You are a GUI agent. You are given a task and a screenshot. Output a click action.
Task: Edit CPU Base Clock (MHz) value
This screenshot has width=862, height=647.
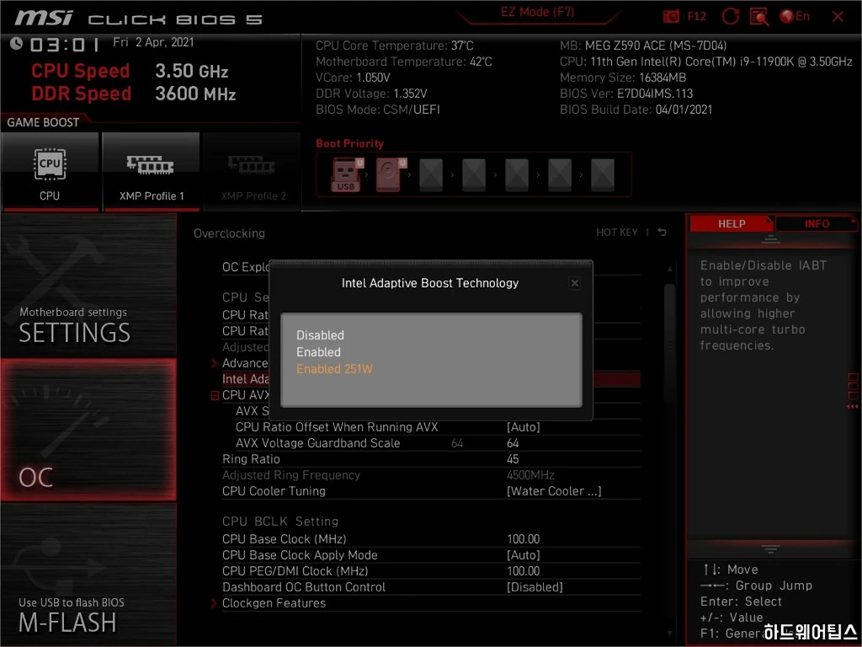point(523,538)
